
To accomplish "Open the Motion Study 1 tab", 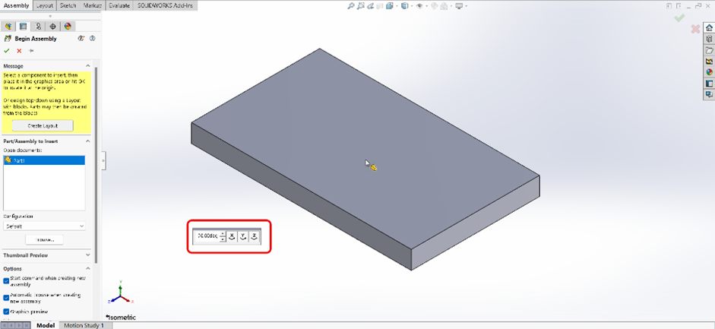I will tap(84, 325).
